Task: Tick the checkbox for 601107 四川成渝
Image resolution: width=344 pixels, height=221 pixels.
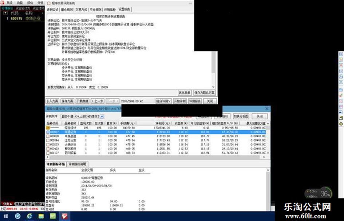Action: click(48, 153)
